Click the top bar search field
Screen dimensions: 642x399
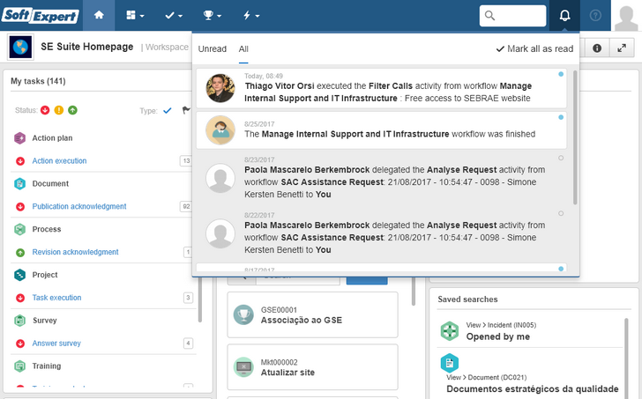click(512, 16)
